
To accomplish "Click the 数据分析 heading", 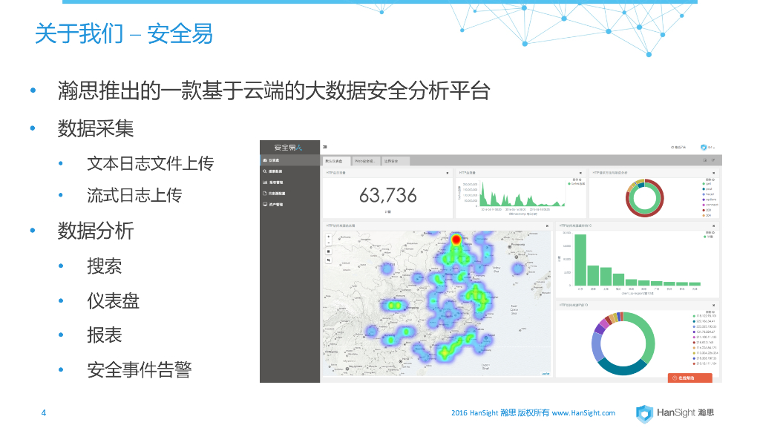I will pyautogui.click(x=96, y=231).
